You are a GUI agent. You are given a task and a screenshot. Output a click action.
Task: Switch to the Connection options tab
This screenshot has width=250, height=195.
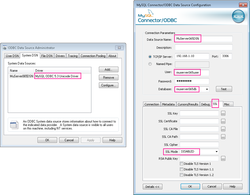click(x=152, y=104)
